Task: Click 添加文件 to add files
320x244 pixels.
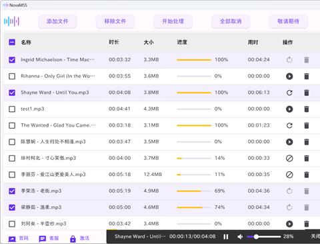Action: pos(57,21)
